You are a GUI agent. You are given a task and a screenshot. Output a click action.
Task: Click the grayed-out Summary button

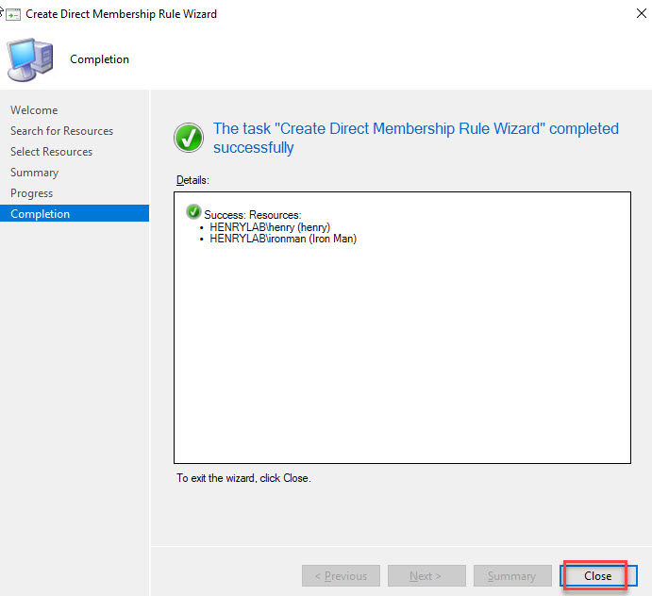tap(511, 576)
